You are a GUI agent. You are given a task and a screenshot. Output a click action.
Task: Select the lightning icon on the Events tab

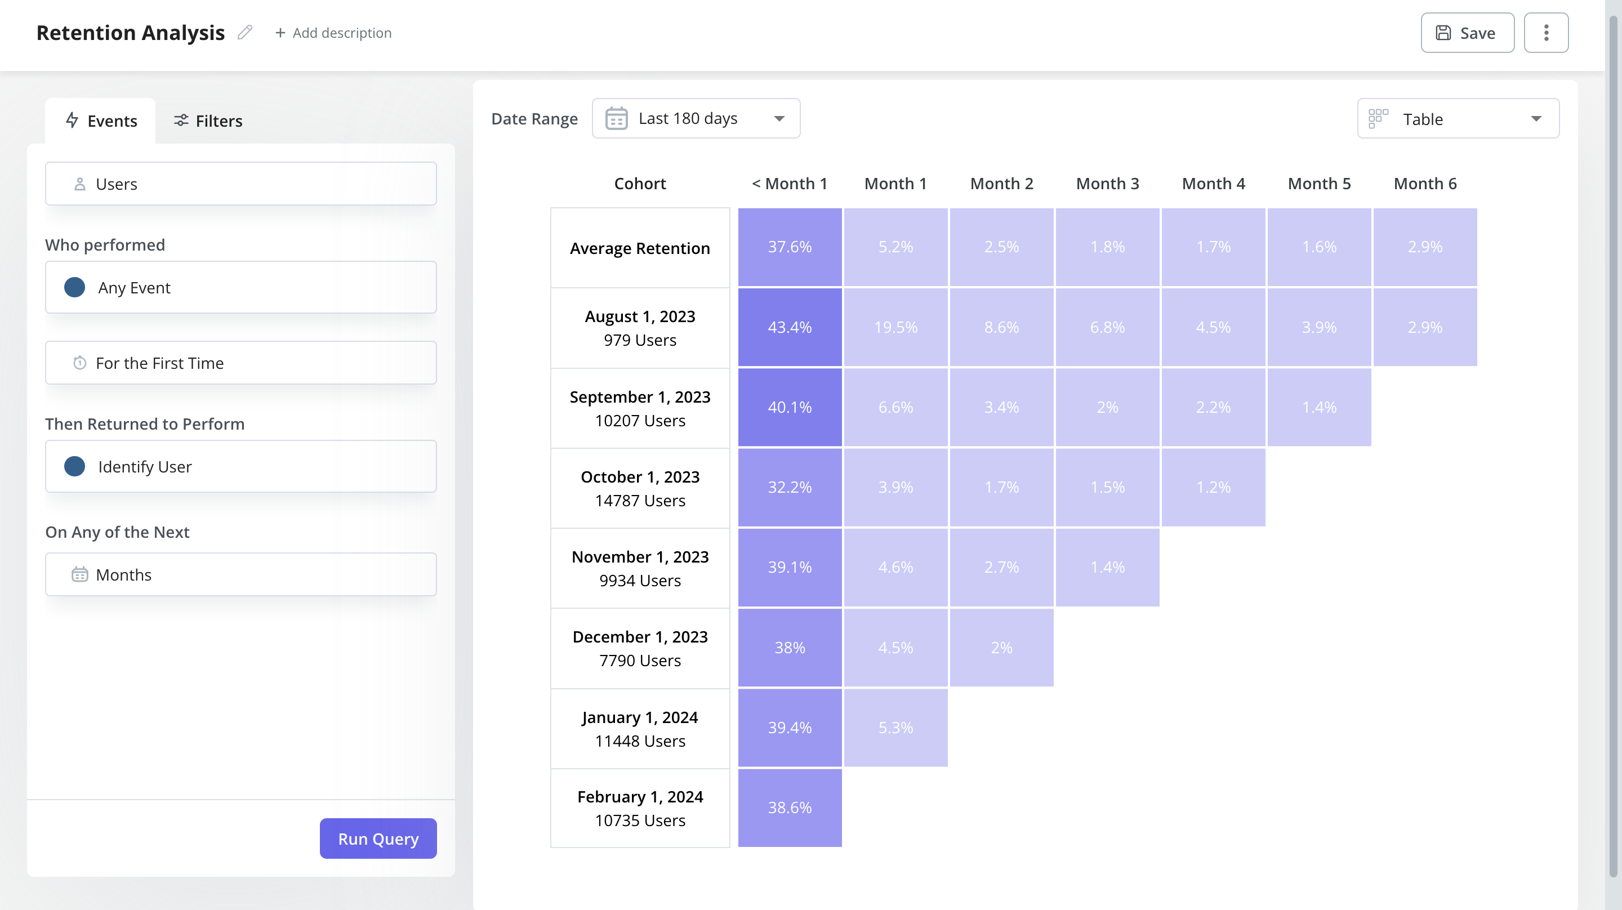point(72,121)
